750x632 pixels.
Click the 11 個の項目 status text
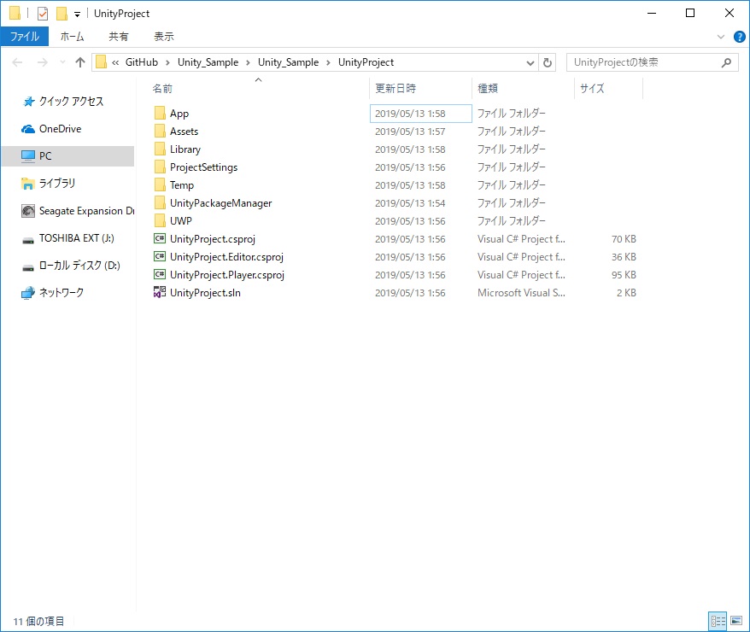[x=38, y=621]
